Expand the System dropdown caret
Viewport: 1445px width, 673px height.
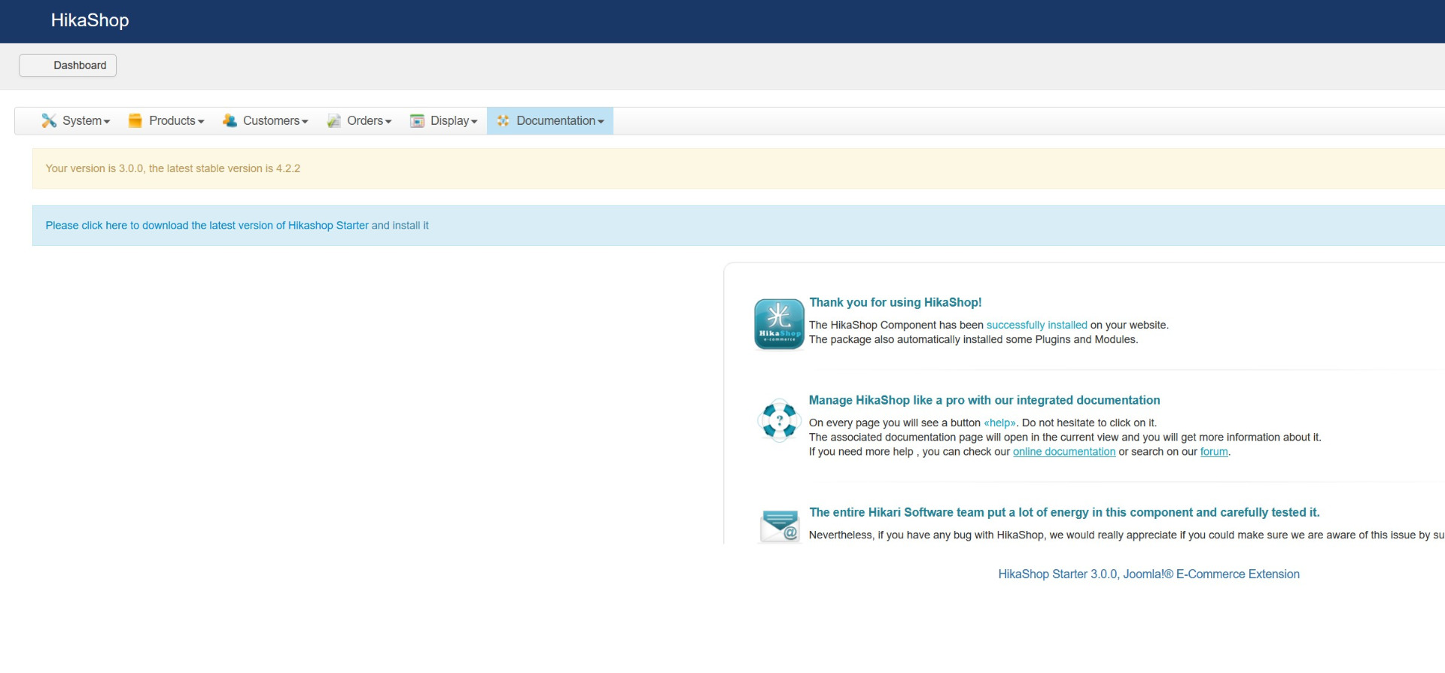click(x=107, y=122)
